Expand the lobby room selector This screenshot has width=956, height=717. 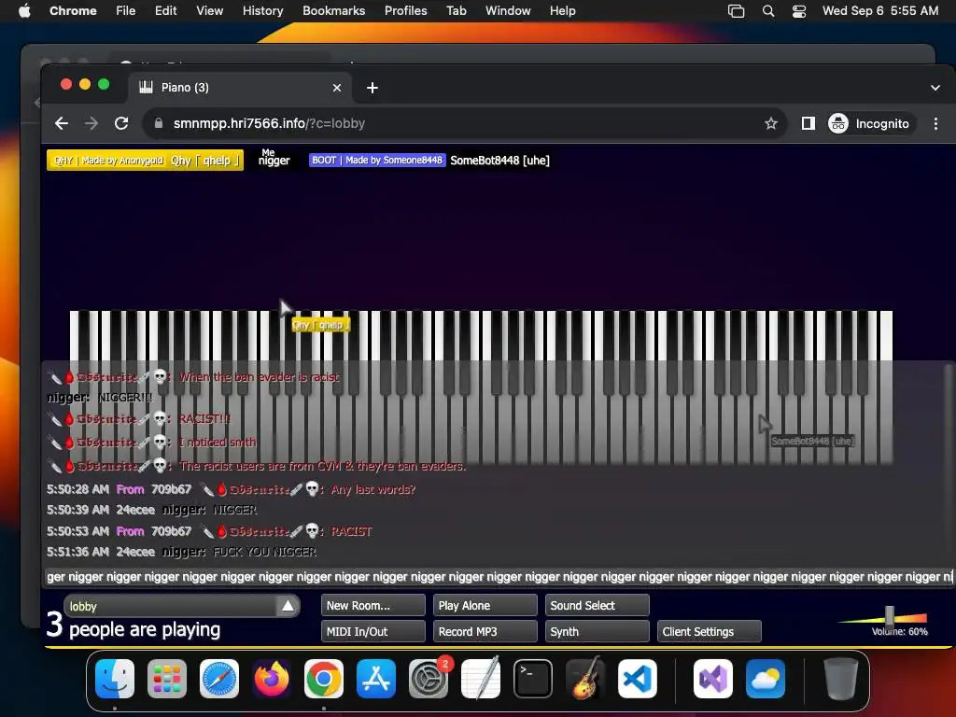181,606
